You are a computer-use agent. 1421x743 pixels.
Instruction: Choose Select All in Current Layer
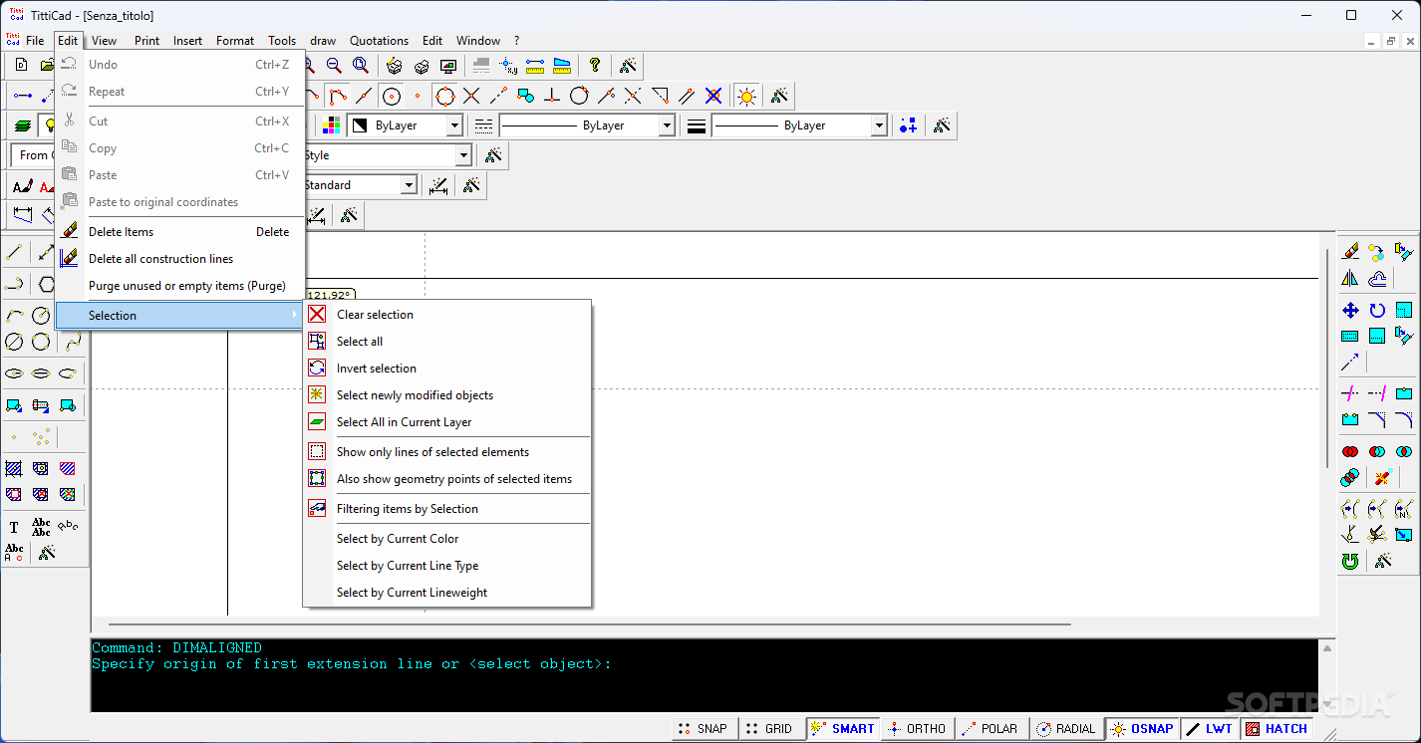pyautogui.click(x=446, y=421)
